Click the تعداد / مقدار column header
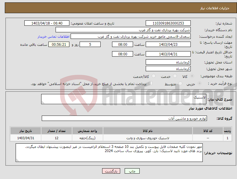 click(x=56, y=131)
